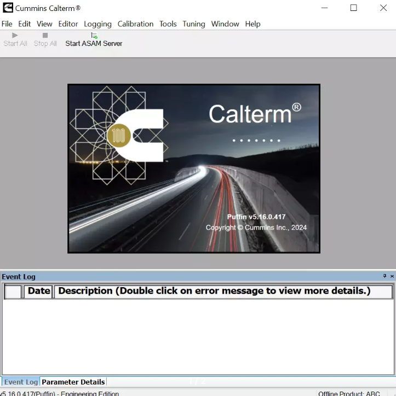
Task: Click the Stop All square icon
Action: coord(45,36)
